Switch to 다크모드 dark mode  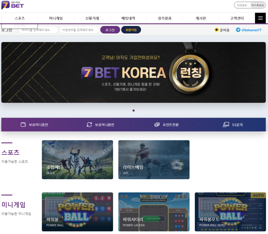coord(242,5)
